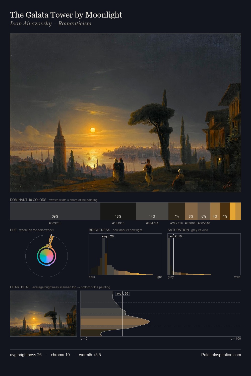This screenshot has width=251, height=376.
Task: Click the hex code "#836645"
Action: pos(191,223)
